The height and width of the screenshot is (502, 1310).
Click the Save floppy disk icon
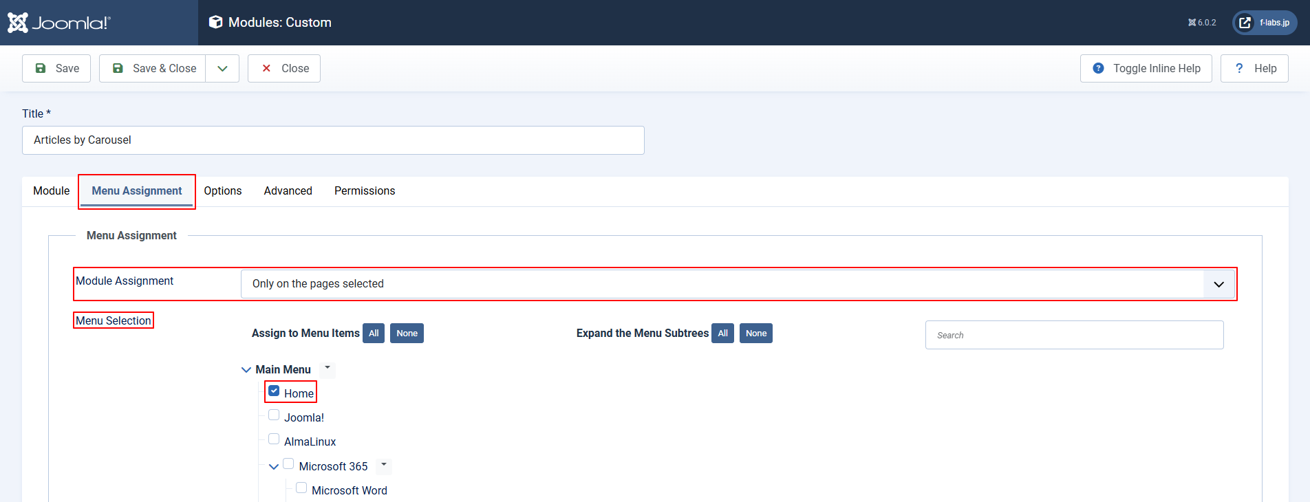click(x=41, y=68)
